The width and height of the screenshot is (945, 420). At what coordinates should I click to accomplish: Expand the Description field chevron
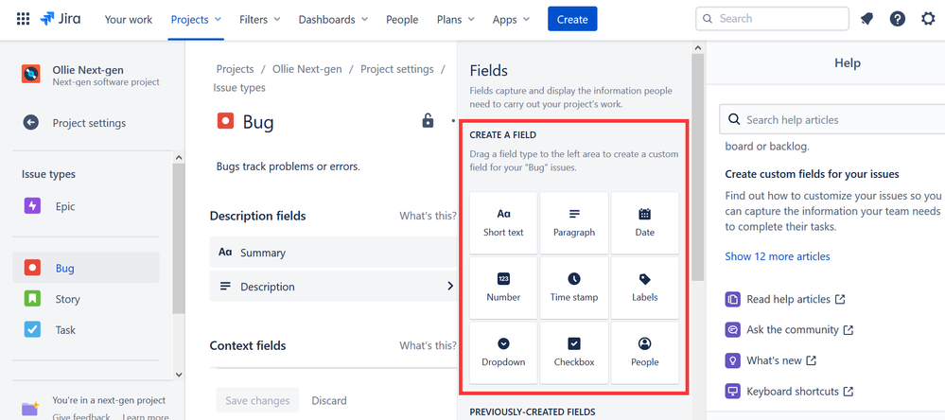click(449, 287)
